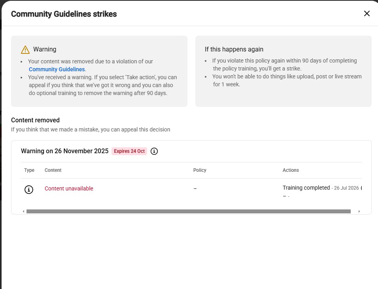Click the horizontal scrollbar thumb
This screenshot has height=289, width=378.
pos(189,211)
